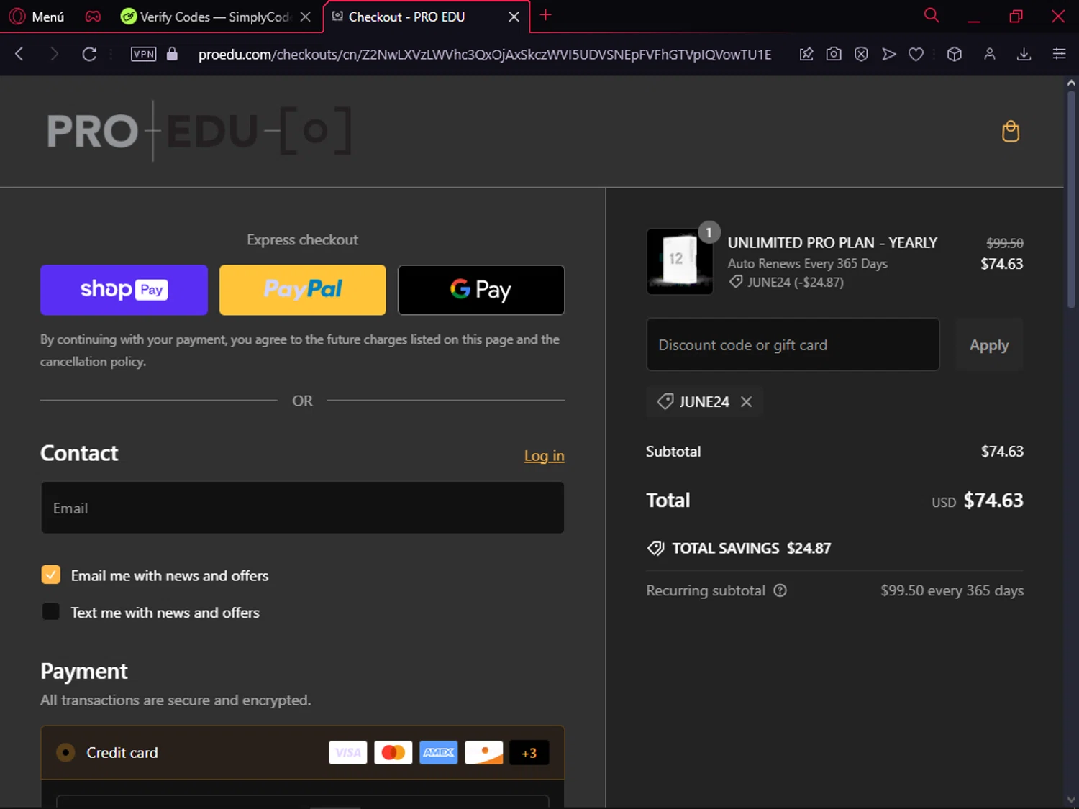Open the Opera Menú button

(x=37, y=16)
